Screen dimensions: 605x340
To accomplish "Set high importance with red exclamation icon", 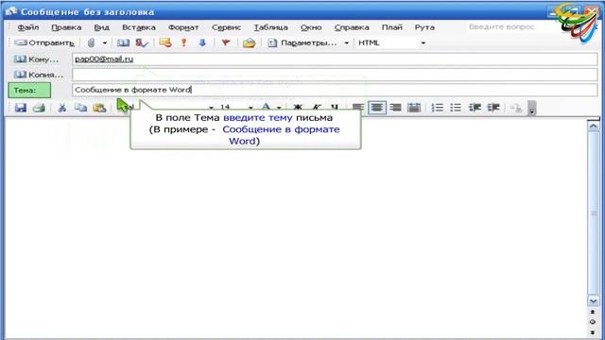I will click(x=183, y=42).
